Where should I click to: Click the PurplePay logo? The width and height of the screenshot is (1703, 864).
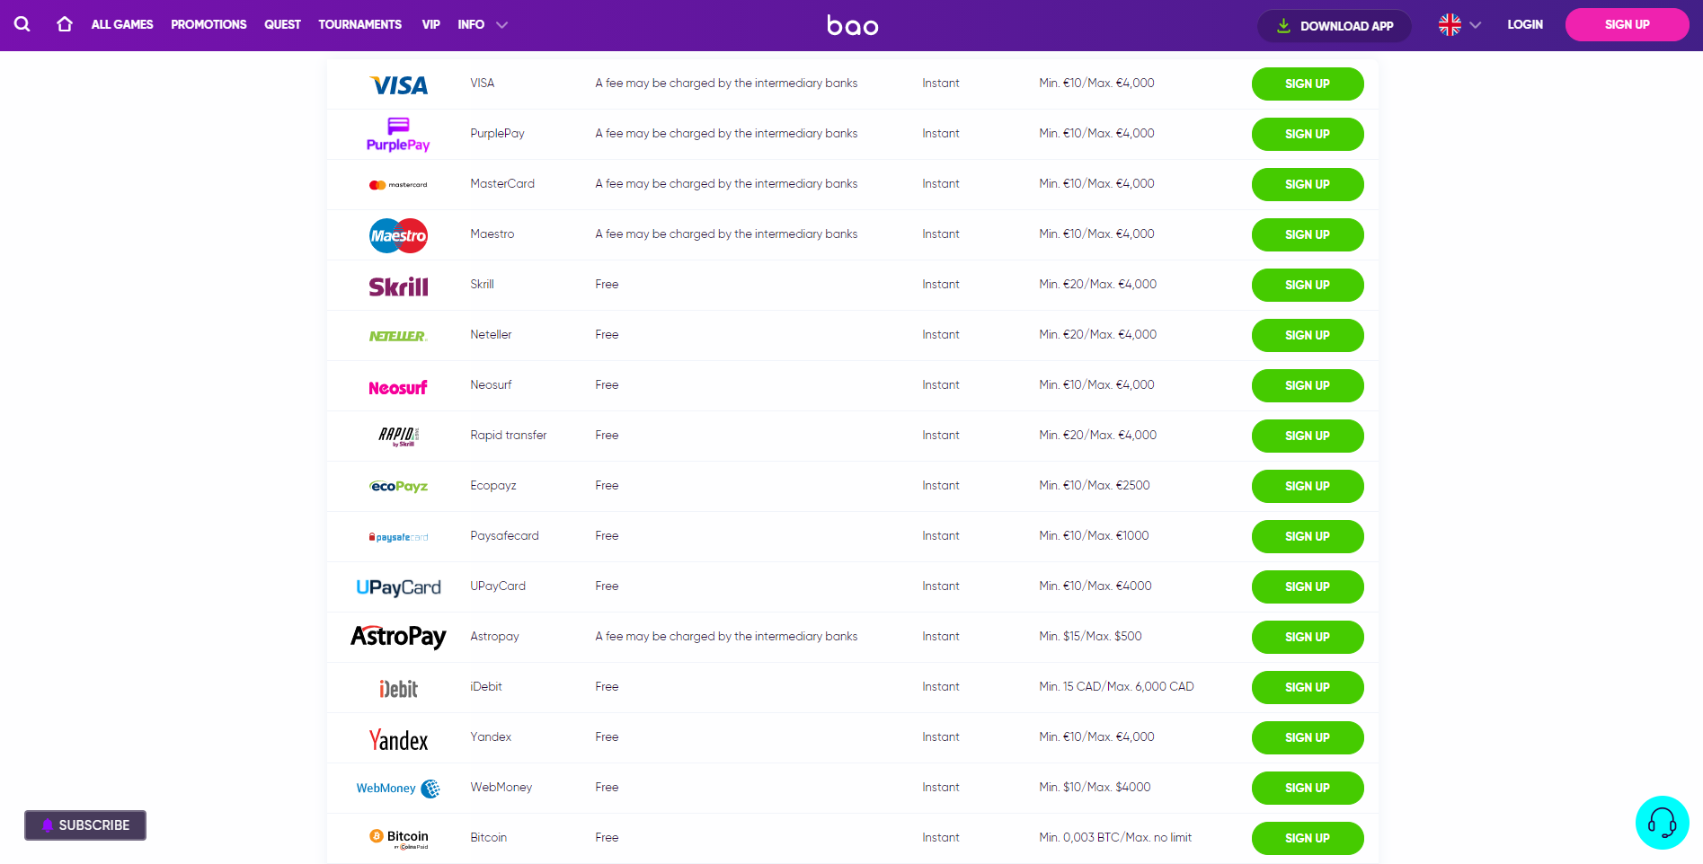(x=398, y=135)
